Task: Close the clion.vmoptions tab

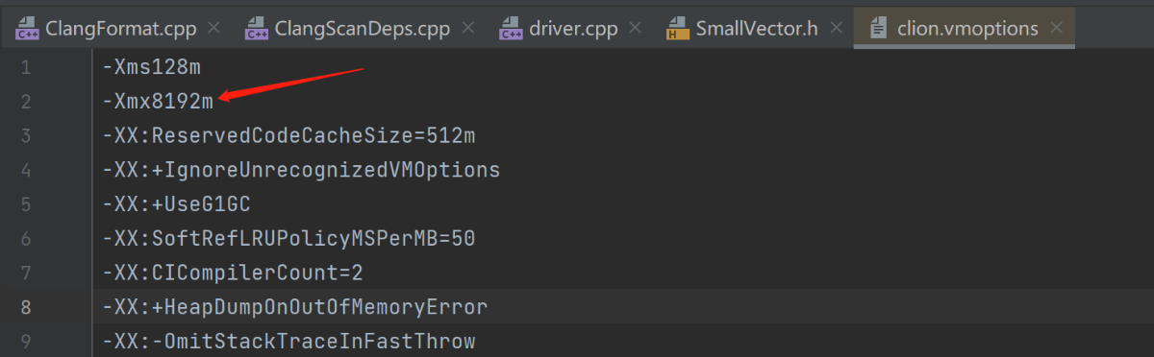Action: 1055,29
